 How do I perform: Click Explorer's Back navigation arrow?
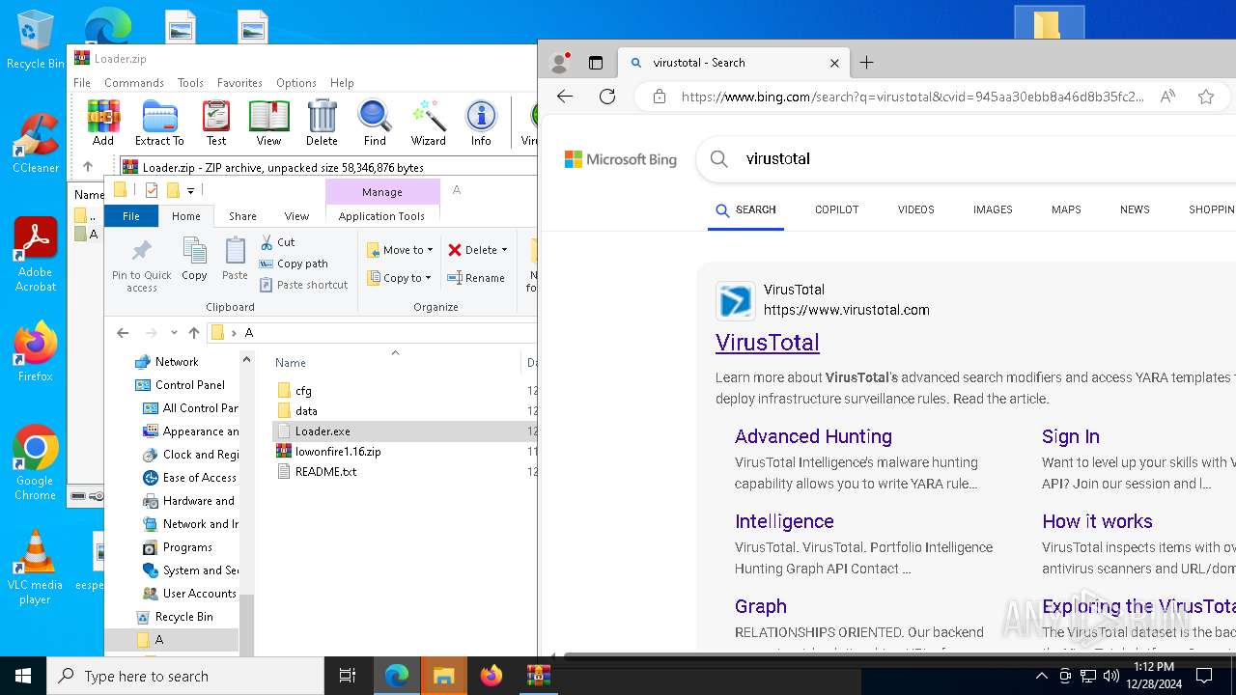123,333
